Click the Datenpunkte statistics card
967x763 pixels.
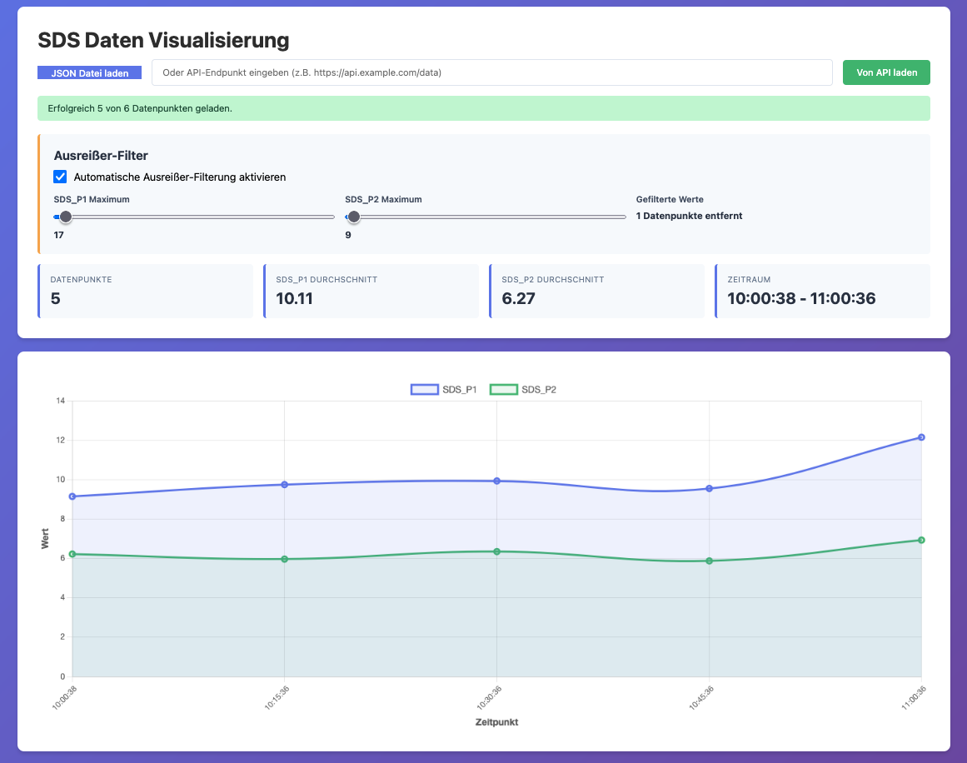click(x=146, y=291)
